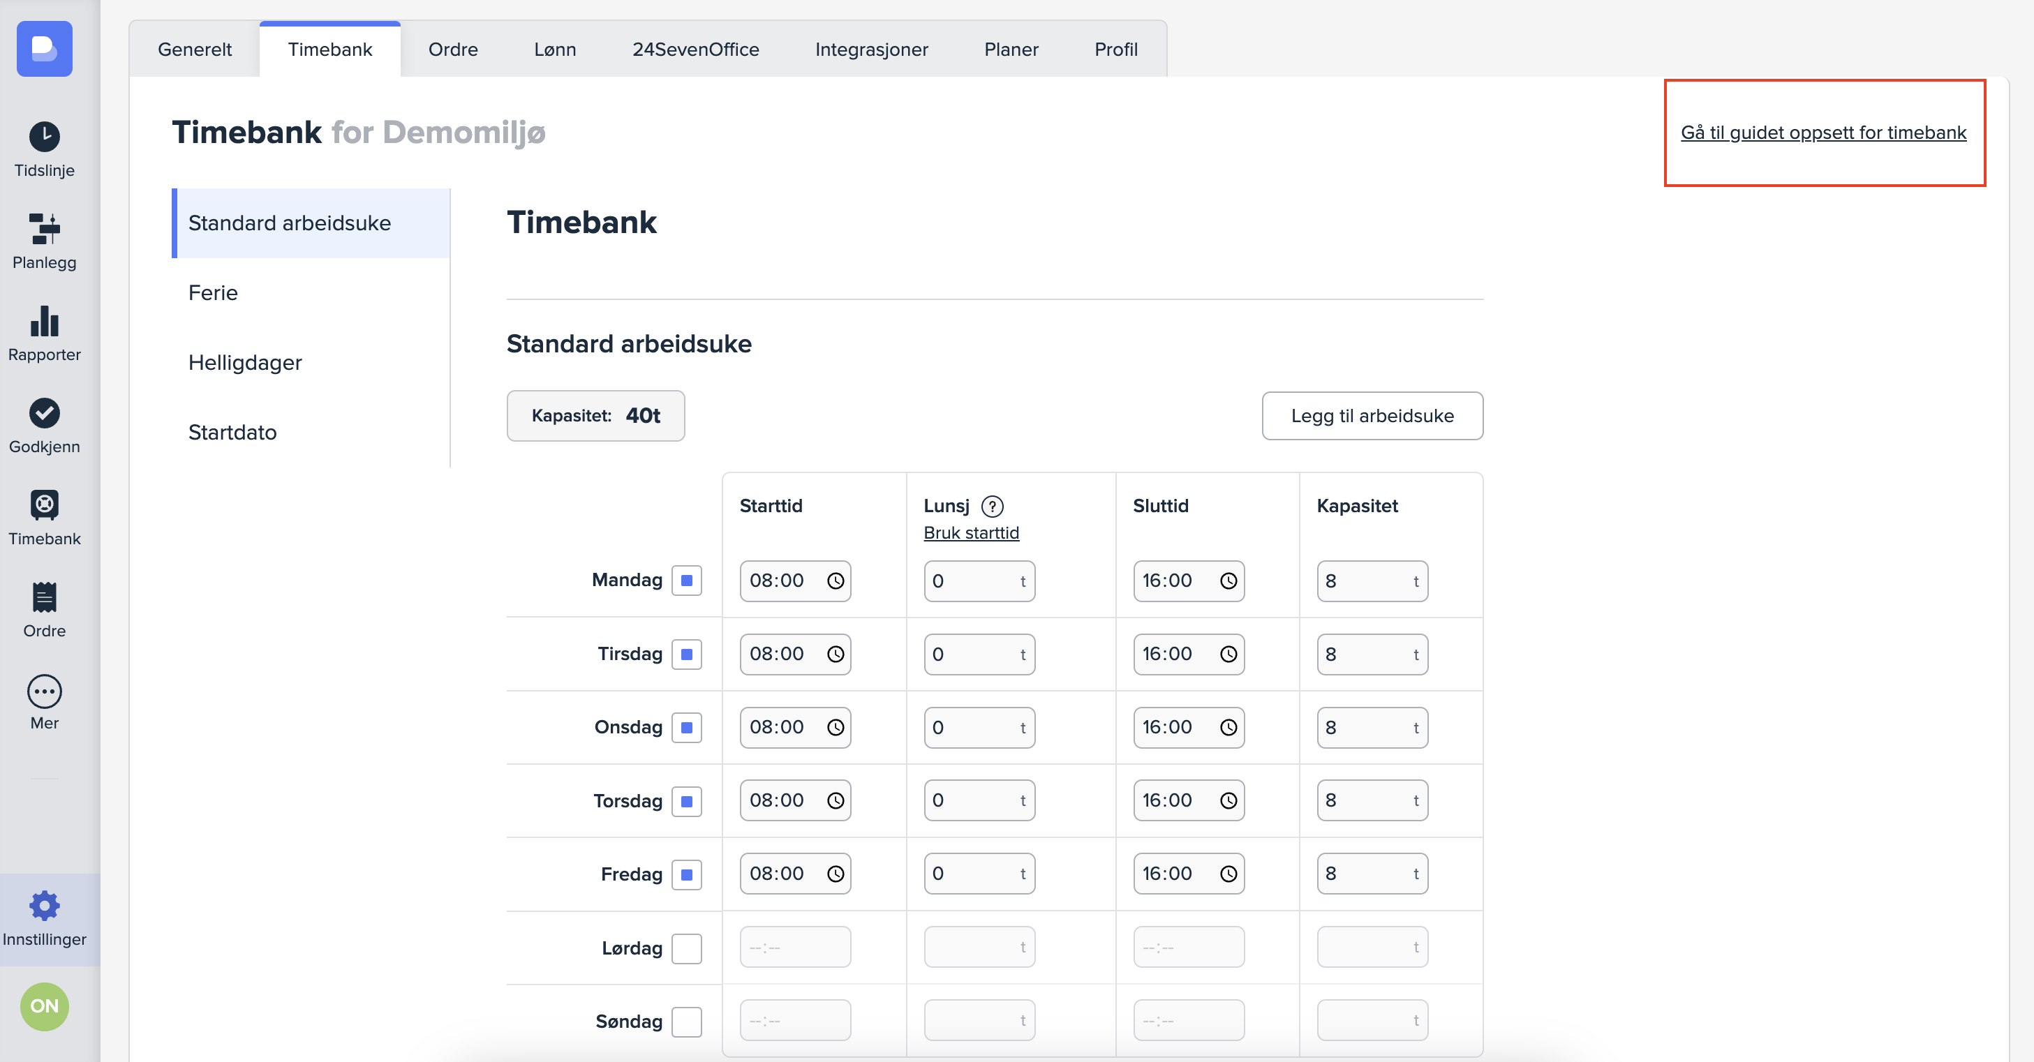Open Rapporter bar chart icon
The image size is (2034, 1062).
(x=44, y=320)
